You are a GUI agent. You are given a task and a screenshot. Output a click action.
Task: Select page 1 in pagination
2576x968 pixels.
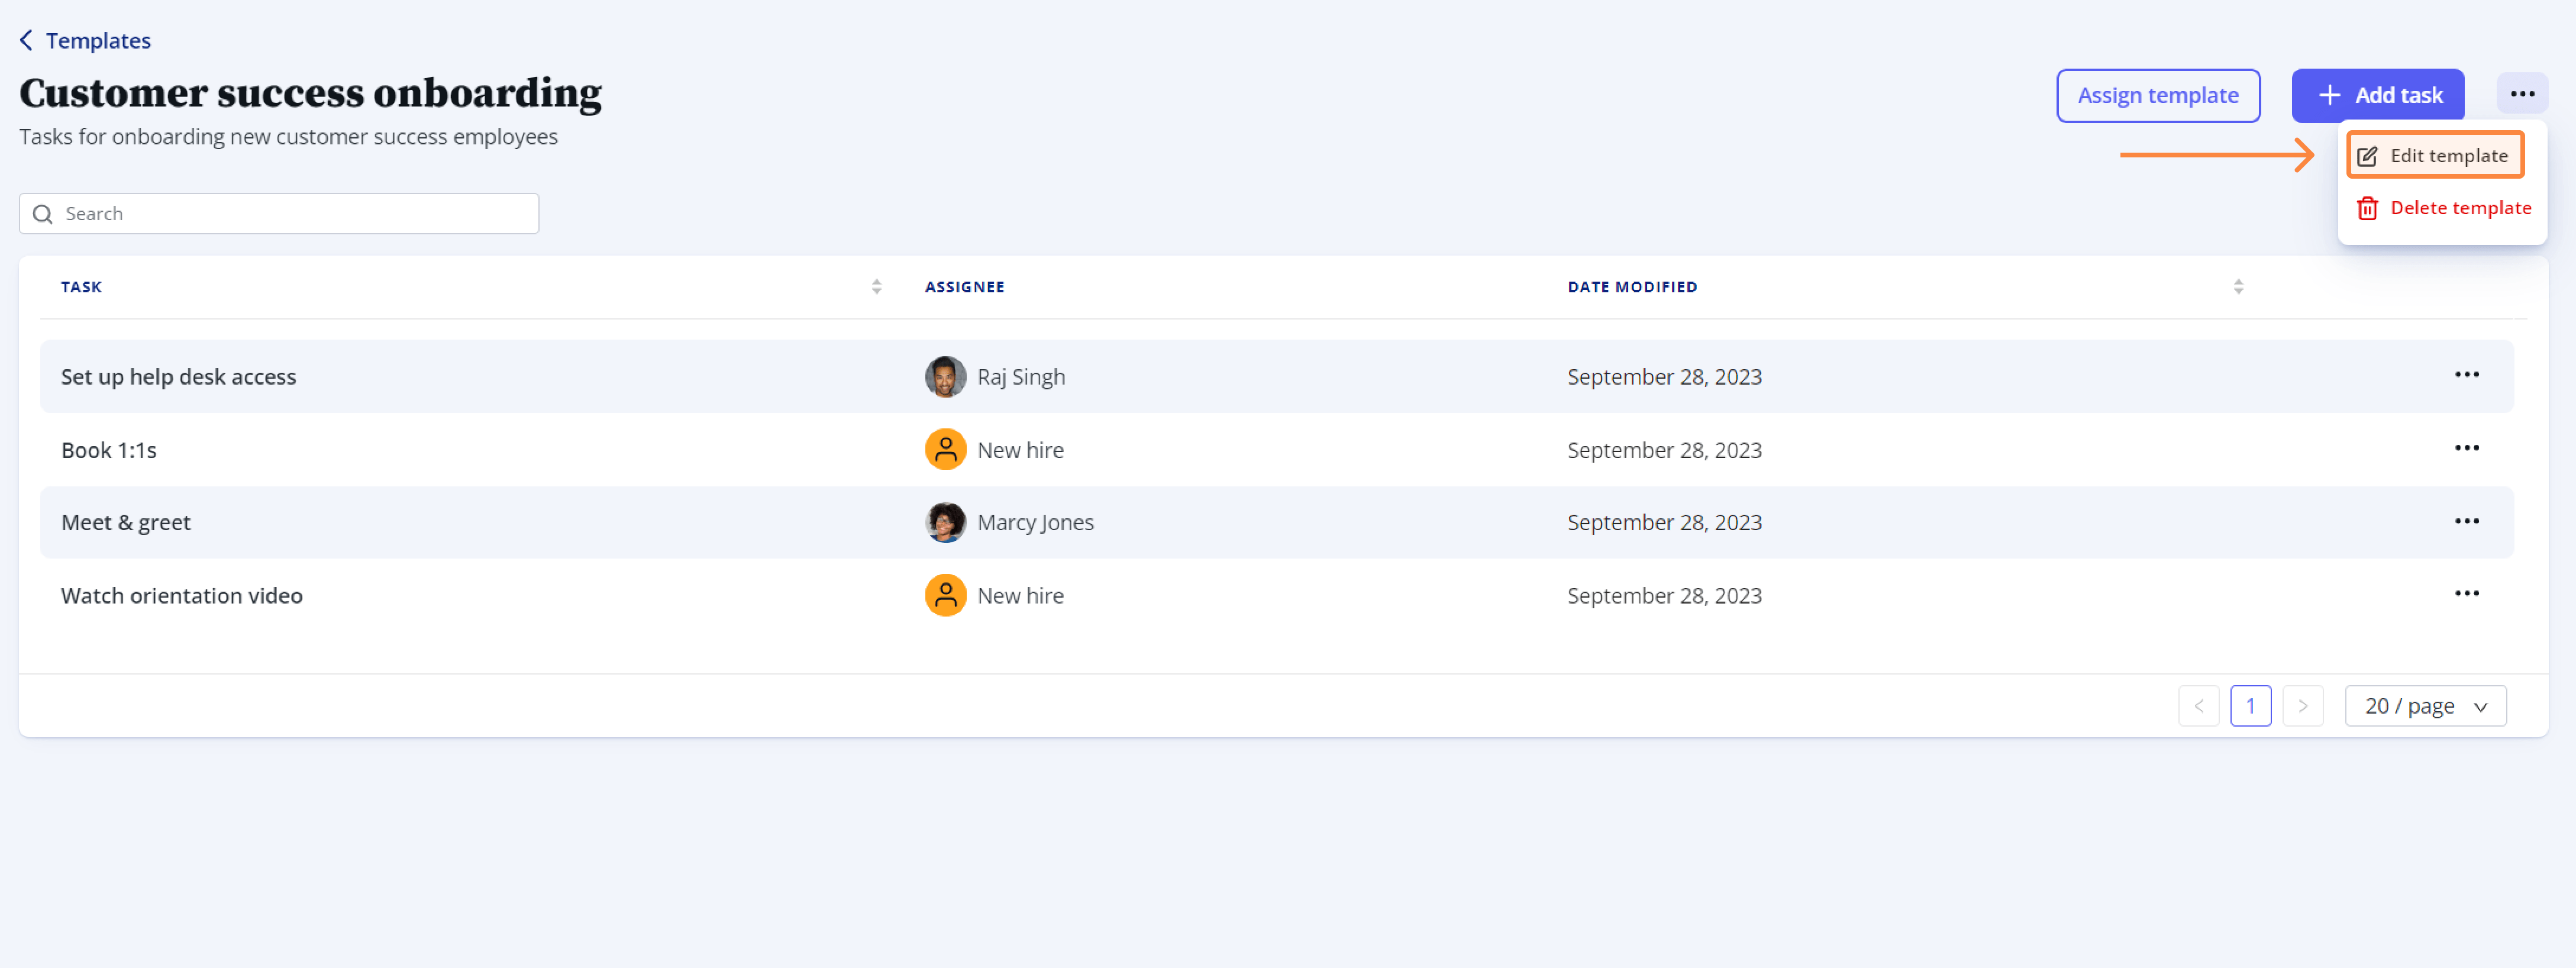coord(2250,706)
